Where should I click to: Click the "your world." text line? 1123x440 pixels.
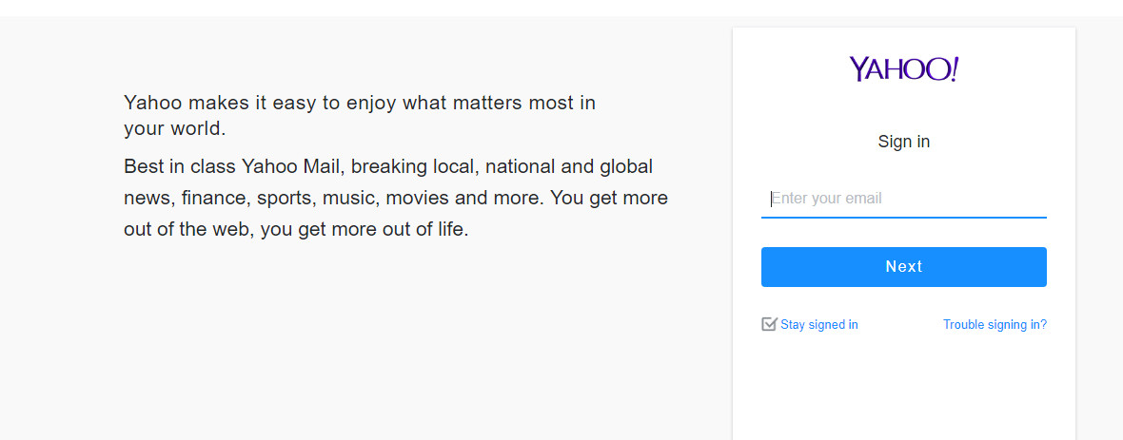(x=175, y=128)
